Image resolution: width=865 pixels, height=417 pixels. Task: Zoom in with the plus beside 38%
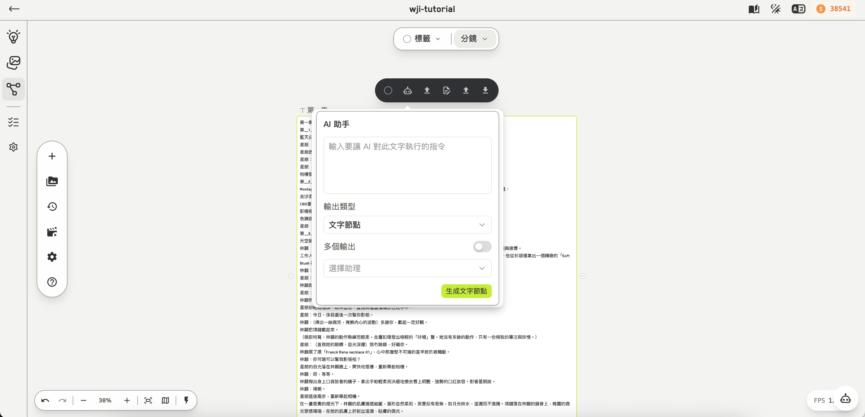(x=127, y=400)
